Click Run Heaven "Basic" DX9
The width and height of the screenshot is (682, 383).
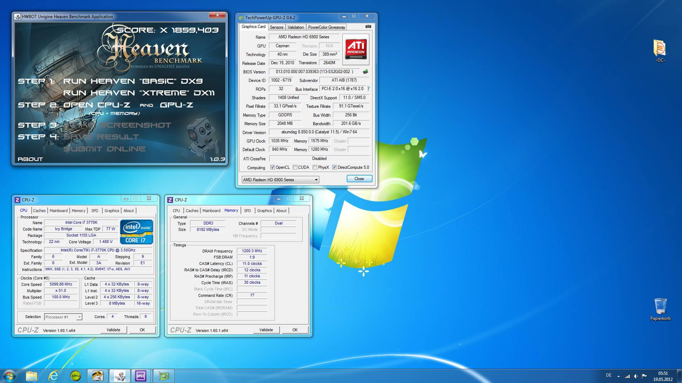coord(133,81)
